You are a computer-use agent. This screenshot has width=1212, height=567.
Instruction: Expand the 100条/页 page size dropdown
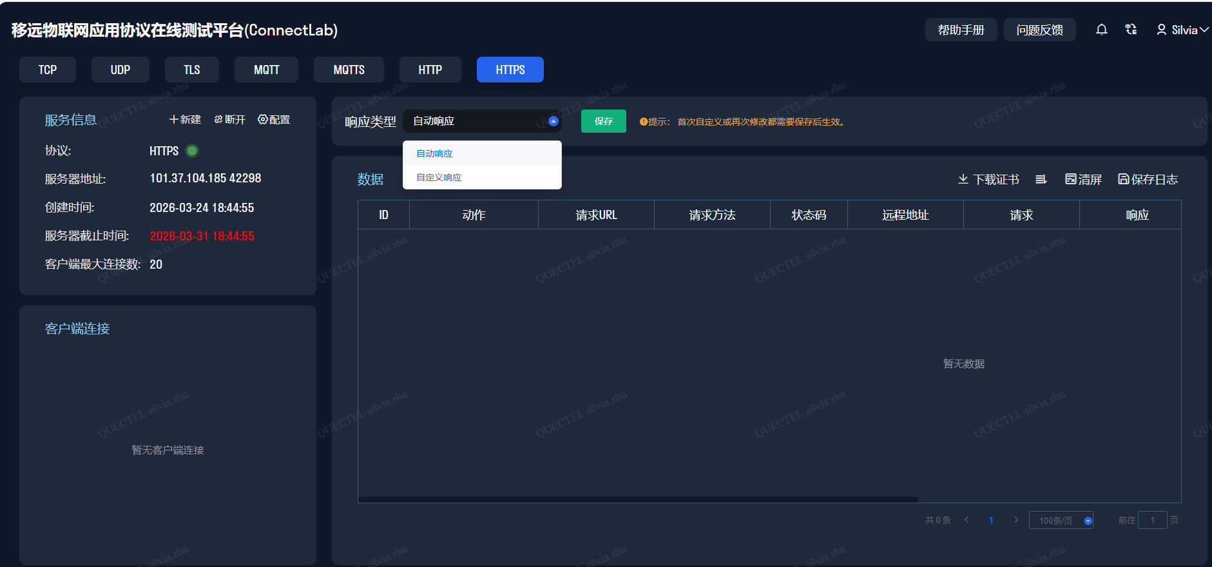tap(1088, 521)
